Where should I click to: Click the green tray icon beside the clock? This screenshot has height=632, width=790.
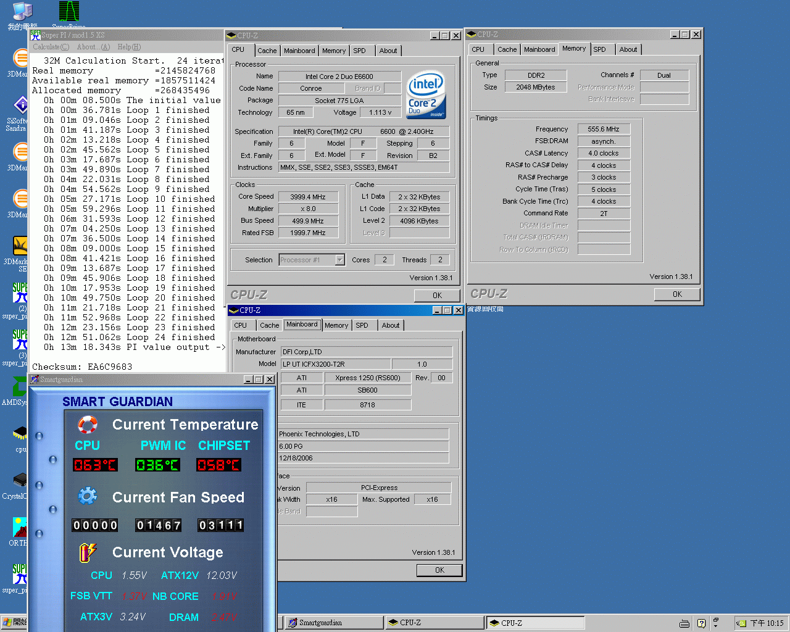tap(741, 623)
